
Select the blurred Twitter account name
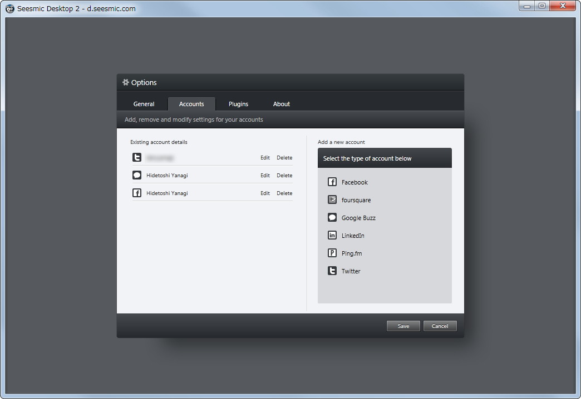tap(160, 158)
